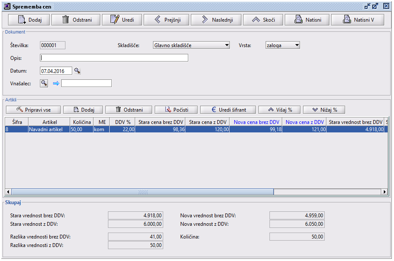Raise prices using Višaj % button
The width and height of the screenshot is (394, 261).
(279, 110)
